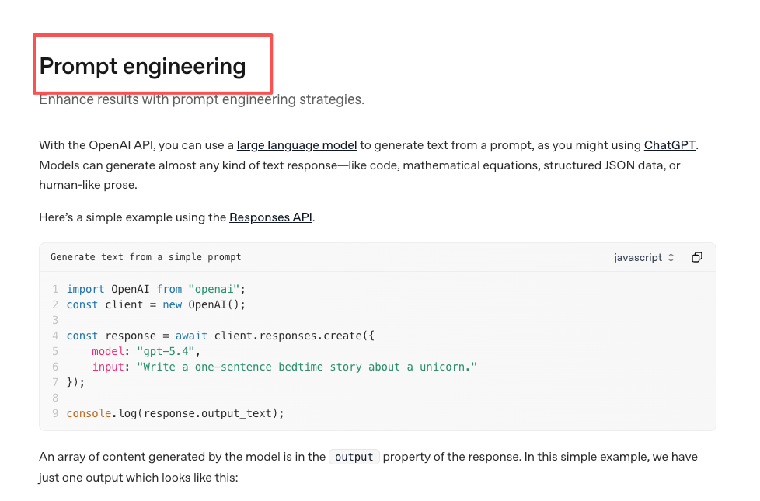Click the unicorn bedtime story input string
This screenshot has height=501, width=760.
point(307,367)
